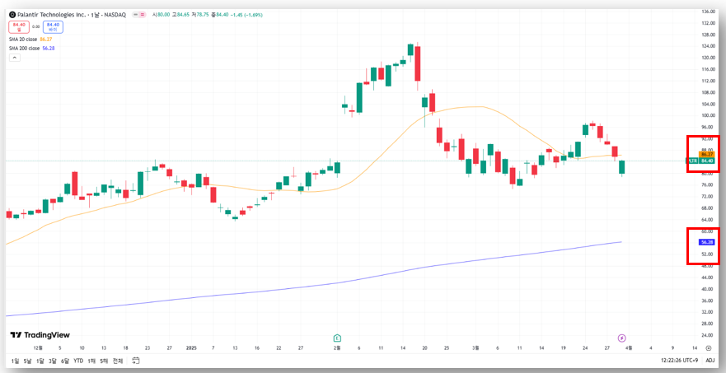This screenshot has height=373, width=726.
Task: Select the 5해 time range
Action: coord(104,361)
